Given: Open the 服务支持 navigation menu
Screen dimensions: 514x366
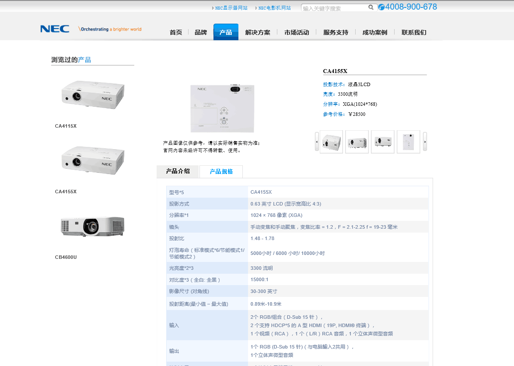Looking at the screenshot, I should coord(336,32).
